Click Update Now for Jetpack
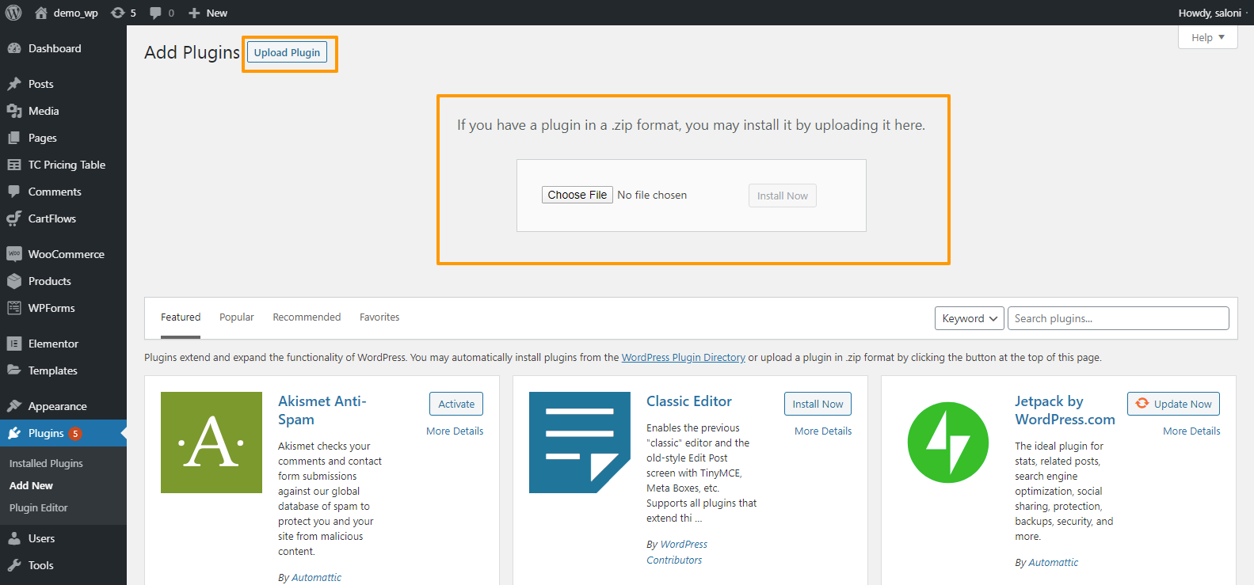 click(1174, 404)
